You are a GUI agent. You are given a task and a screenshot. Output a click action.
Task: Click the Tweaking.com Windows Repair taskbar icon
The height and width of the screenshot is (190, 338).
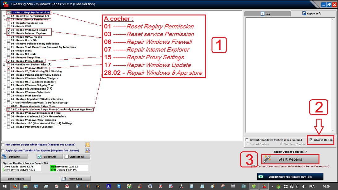(264, 186)
